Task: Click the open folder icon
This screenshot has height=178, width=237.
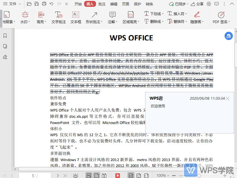Action: click(29, 4)
